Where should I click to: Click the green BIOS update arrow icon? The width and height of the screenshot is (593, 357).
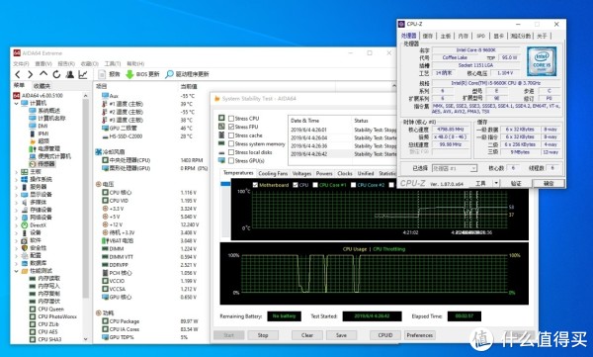[129, 74]
